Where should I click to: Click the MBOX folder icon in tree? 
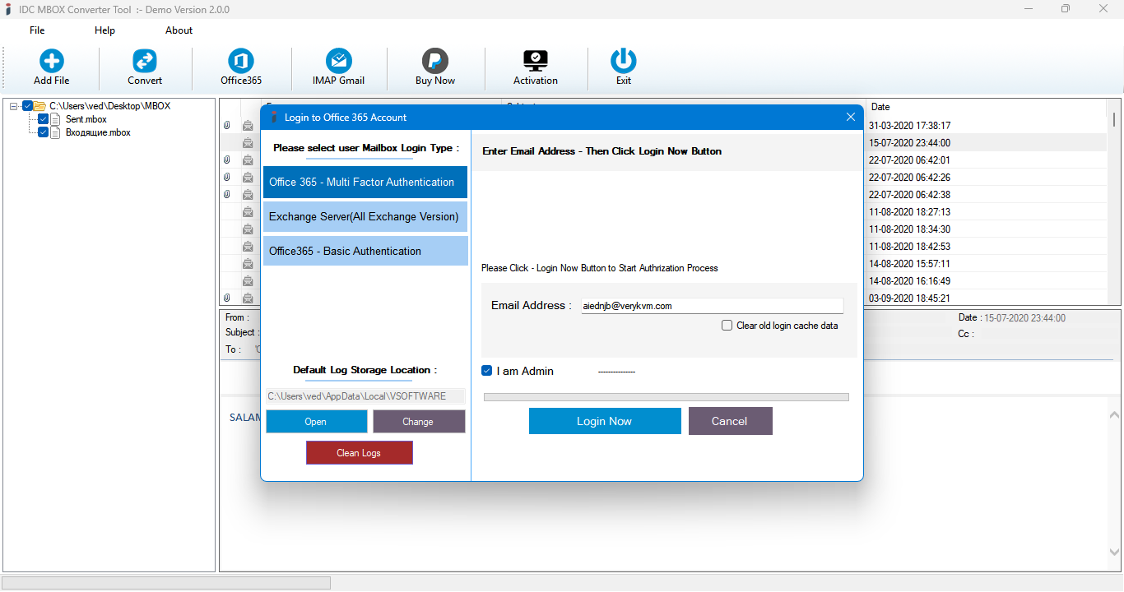pyautogui.click(x=39, y=106)
